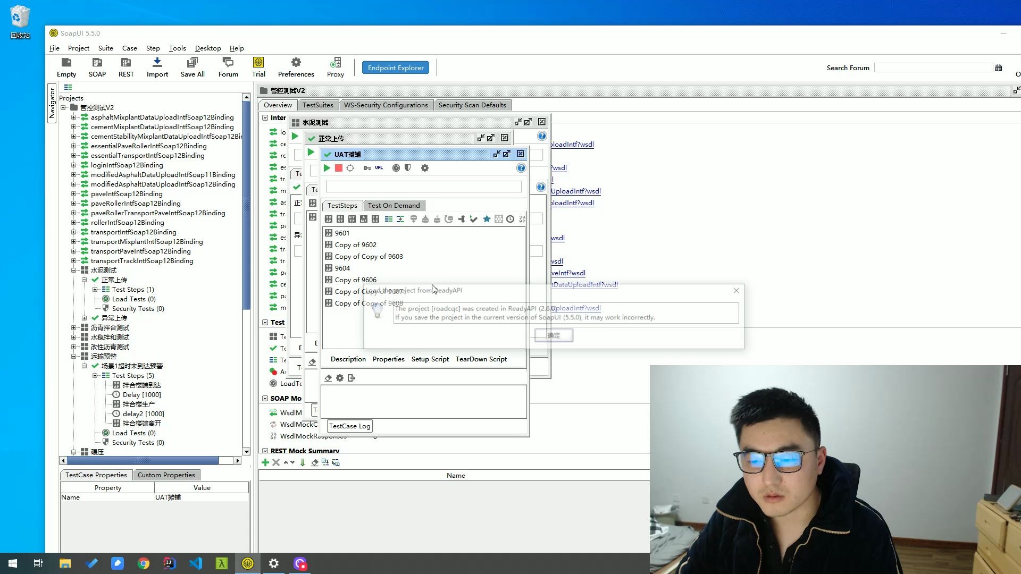This screenshot has height=574, width=1021.
Task: Toggle the SOAP Mock Summary section
Action: (265, 399)
